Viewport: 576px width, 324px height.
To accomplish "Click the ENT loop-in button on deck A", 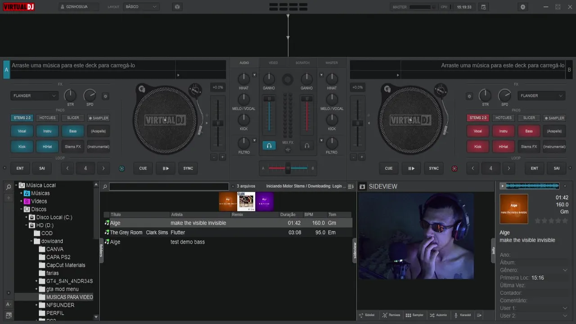I will (x=20, y=168).
